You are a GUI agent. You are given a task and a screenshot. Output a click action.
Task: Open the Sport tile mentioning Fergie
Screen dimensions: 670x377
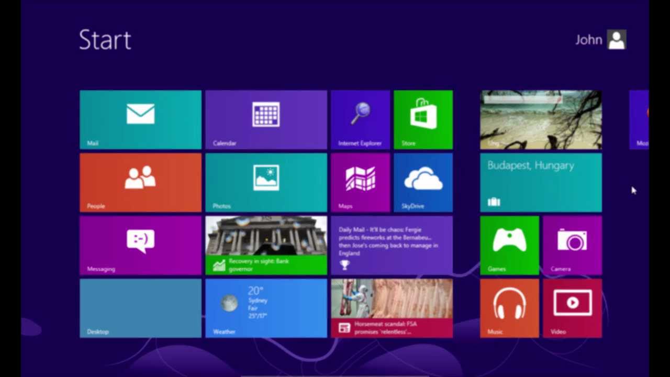pyautogui.click(x=392, y=245)
